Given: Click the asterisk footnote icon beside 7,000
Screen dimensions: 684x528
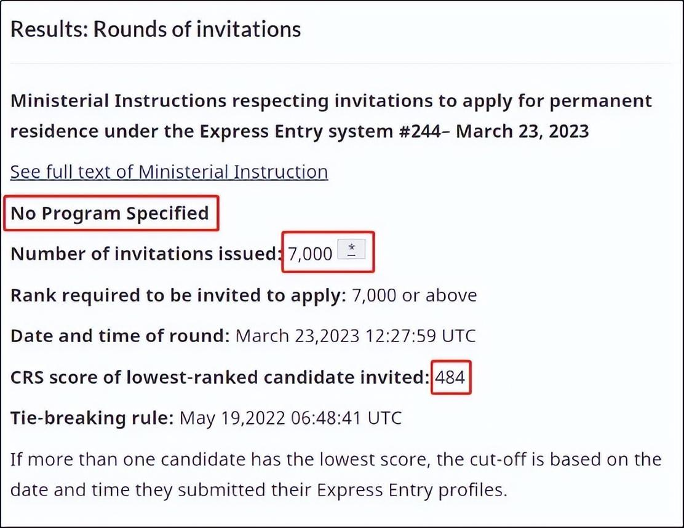Looking at the screenshot, I should tap(351, 252).
